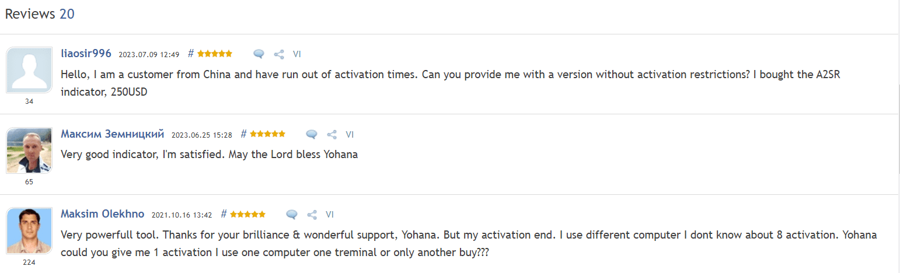This screenshot has width=900, height=273.
Task: Click the star rating on Maksim Olekhno's review
Action: click(247, 214)
